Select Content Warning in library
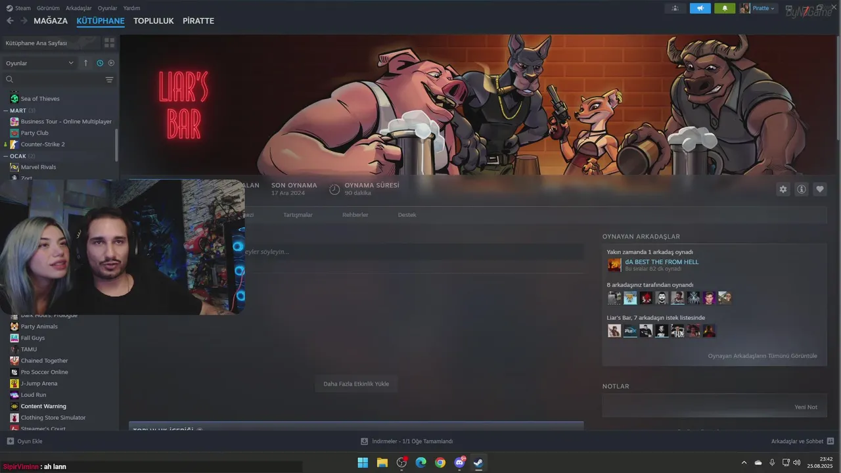The height and width of the screenshot is (473, 841). (x=43, y=406)
